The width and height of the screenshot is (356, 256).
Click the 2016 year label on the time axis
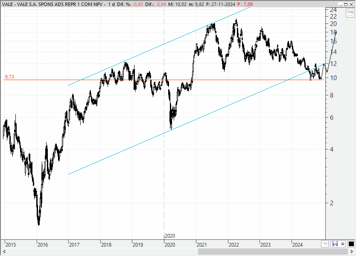[x=43, y=244]
